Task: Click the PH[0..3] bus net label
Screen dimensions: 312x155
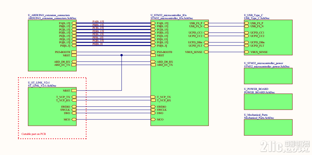Action: click(97, 44)
